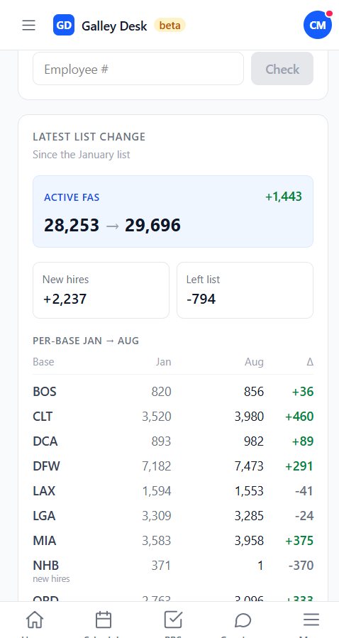
Task: Open the chat bubble icon in bottom bar
Action: (243, 620)
